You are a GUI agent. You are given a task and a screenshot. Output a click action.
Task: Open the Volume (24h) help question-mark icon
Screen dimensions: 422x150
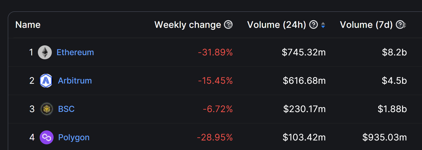[x=313, y=25]
